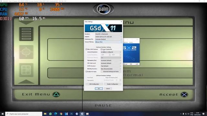Open the Adapter dropdown
The width and height of the screenshot is (207, 116).
(x=108, y=37)
